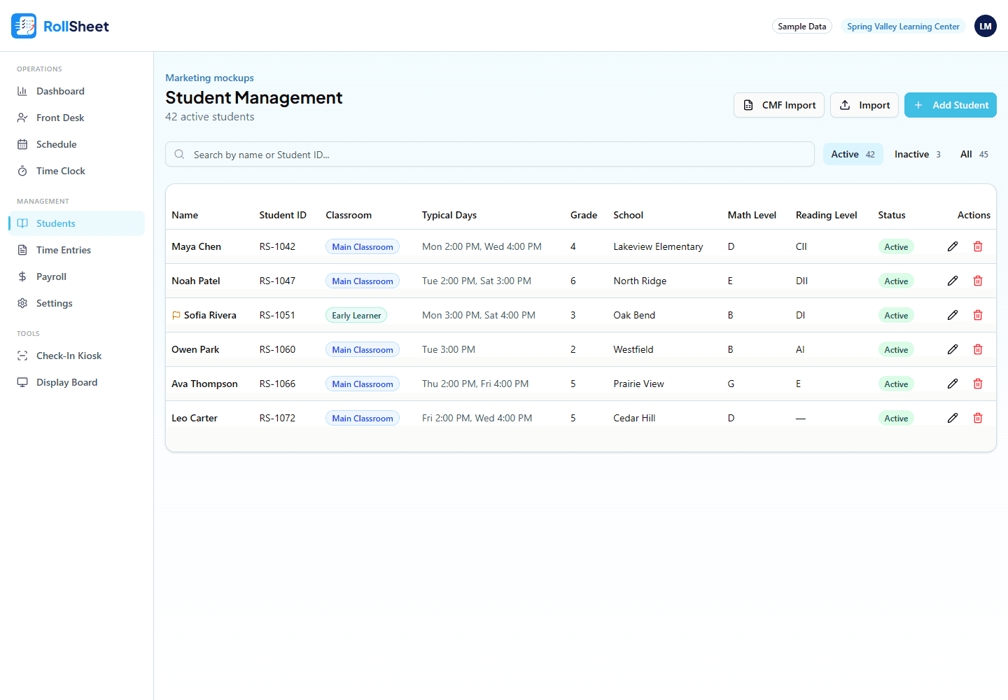Select Students in the sidebar
The height and width of the screenshot is (700, 1008).
click(77, 223)
